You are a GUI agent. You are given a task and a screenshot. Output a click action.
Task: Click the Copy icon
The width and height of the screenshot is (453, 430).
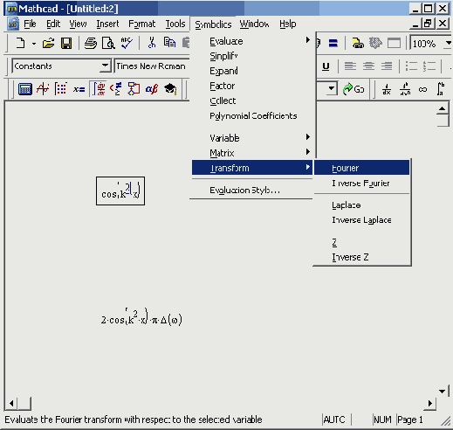point(169,43)
